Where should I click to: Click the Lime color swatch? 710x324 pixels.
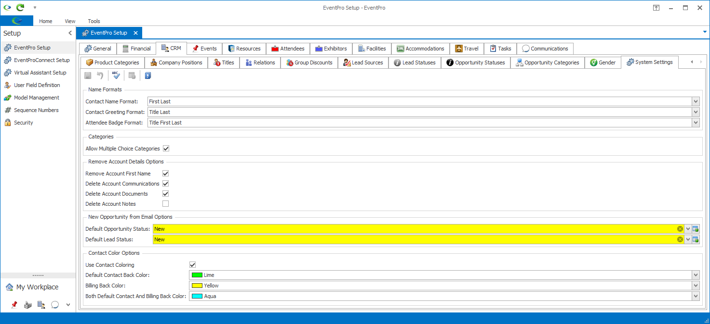coord(197,275)
